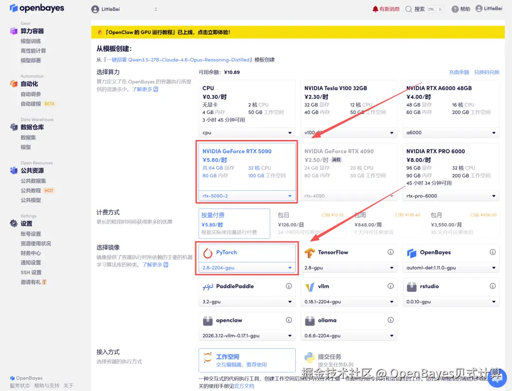Open TensorFlow version dropdown 2.8-gpu
This screenshot has width=512, height=391.
349,268
